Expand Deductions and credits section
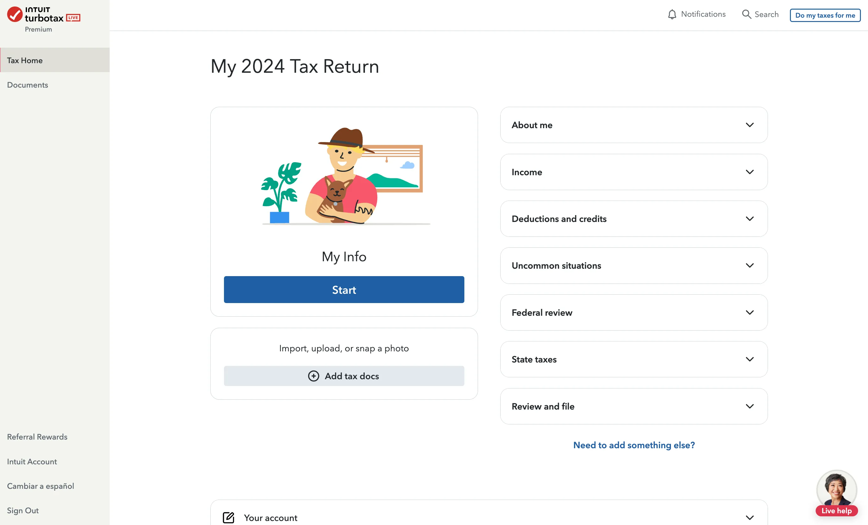 pos(633,219)
